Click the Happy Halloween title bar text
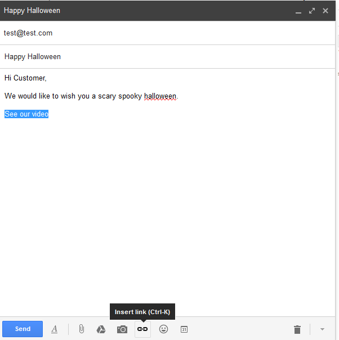The width and height of the screenshot is (339, 340). (32, 11)
